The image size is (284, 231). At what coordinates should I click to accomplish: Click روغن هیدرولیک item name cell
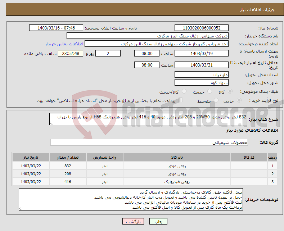click(x=177, y=182)
